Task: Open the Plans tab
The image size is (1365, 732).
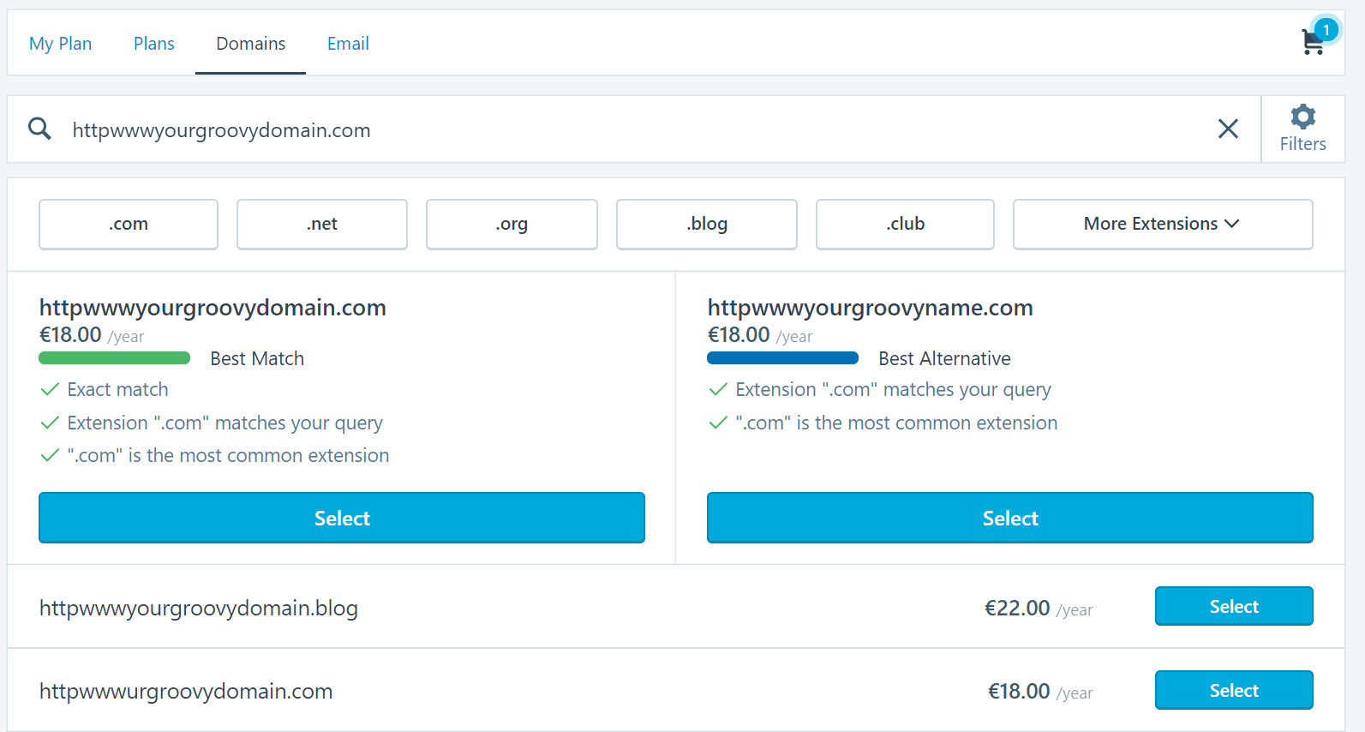Action: point(154,44)
